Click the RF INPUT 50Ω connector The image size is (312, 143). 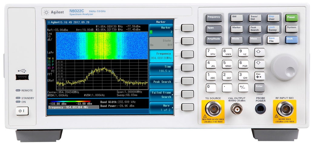[284, 109]
